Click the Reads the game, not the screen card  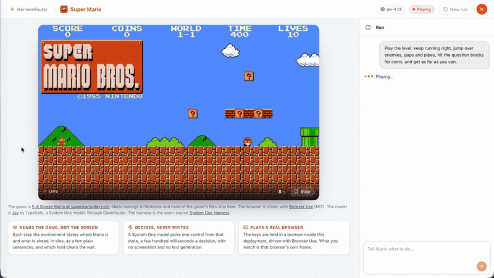pos(64,238)
